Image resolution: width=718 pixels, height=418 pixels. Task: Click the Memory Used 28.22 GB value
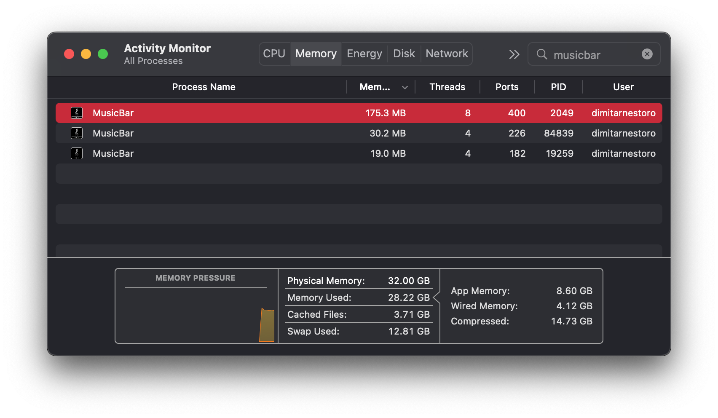(x=409, y=297)
